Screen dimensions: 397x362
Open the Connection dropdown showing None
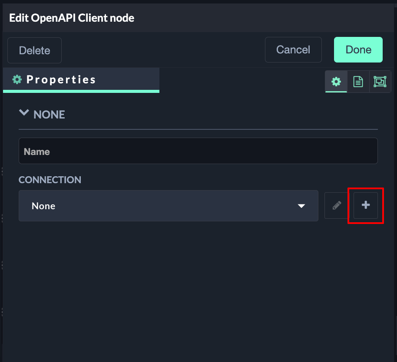[x=168, y=206]
